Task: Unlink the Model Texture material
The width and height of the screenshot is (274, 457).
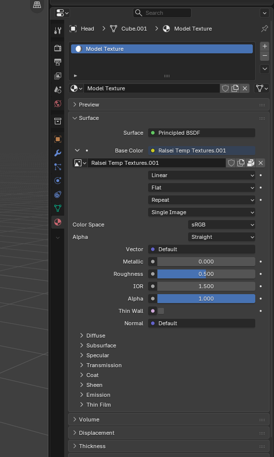Action: coord(245,88)
